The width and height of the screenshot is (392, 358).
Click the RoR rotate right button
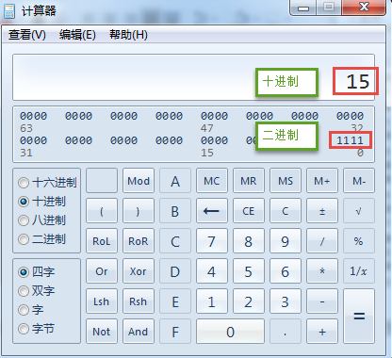tap(139, 241)
